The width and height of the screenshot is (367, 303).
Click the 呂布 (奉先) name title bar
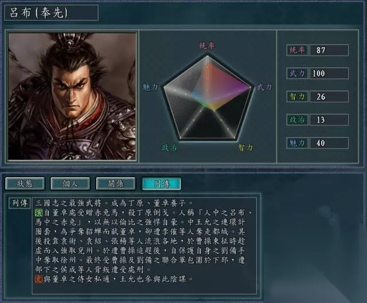[x=51, y=13]
